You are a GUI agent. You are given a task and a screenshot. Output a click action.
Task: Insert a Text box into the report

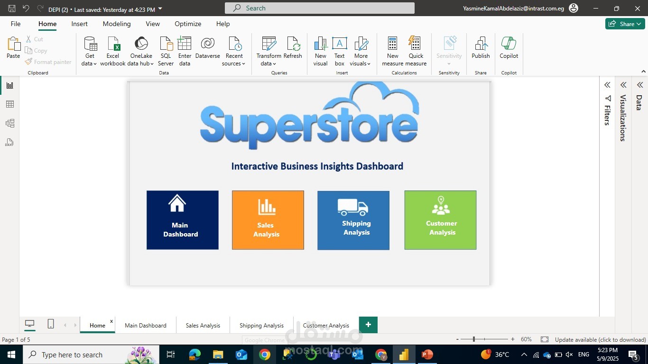339,49
